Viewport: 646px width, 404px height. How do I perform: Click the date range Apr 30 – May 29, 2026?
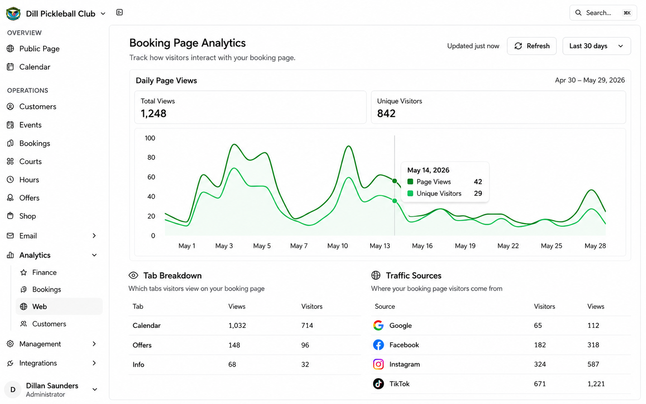[x=589, y=80]
